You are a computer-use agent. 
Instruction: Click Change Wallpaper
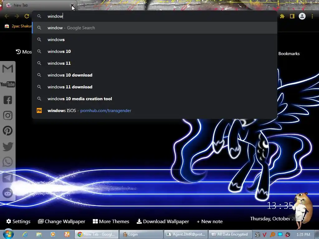tap(62, 221)
